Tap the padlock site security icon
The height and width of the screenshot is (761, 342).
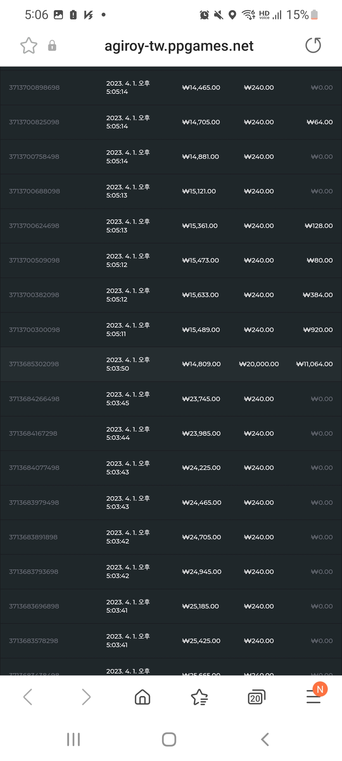[52, 46]
